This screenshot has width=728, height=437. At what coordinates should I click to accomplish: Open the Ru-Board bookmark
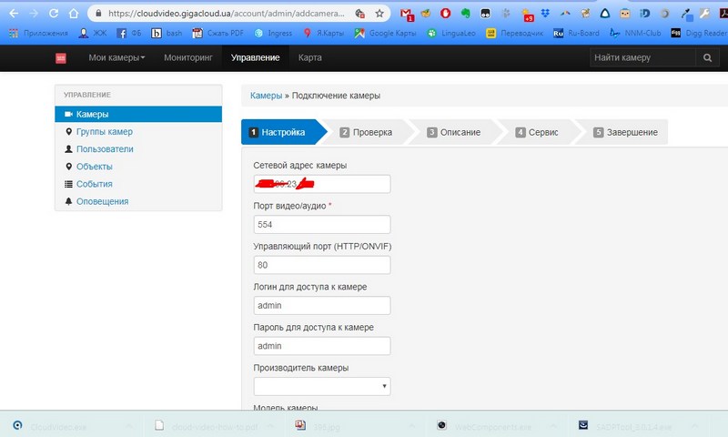pos(576,33)
